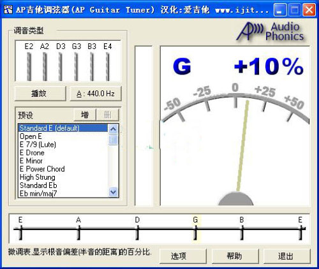Close the AP Guitar Tuner window
Image resolution: width=319 pixels, height=269 pixels.
click(x=309, y=10)
